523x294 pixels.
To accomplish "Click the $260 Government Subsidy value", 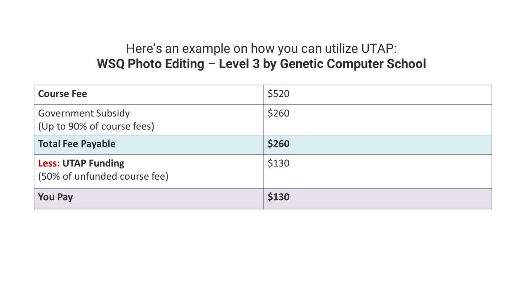I will (x=278, y=113).
